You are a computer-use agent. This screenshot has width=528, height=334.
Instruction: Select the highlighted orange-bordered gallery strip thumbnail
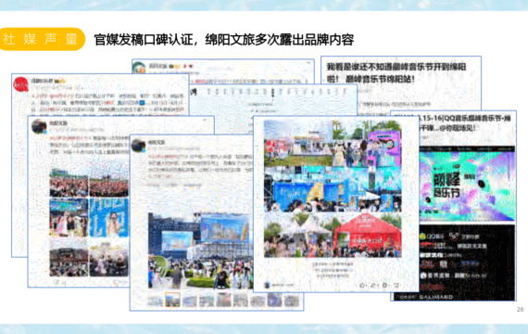[172, 300]
